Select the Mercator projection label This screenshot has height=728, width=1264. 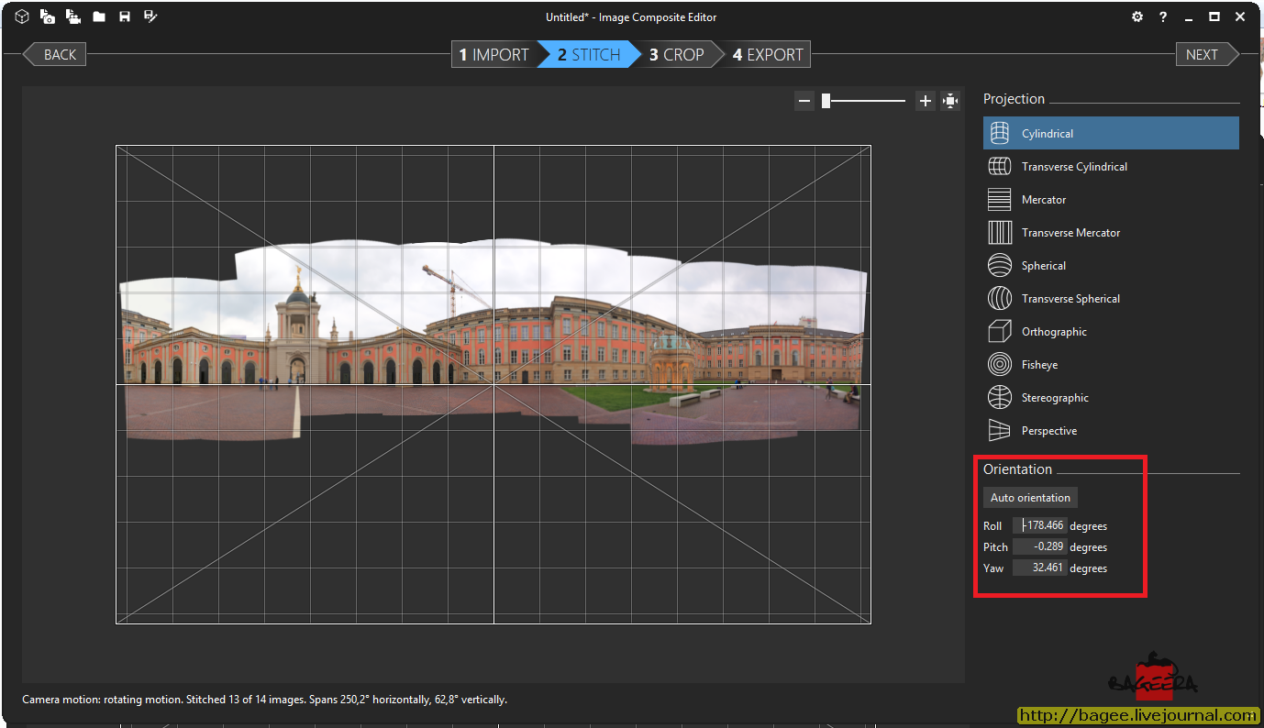[x=1044, y=200]
